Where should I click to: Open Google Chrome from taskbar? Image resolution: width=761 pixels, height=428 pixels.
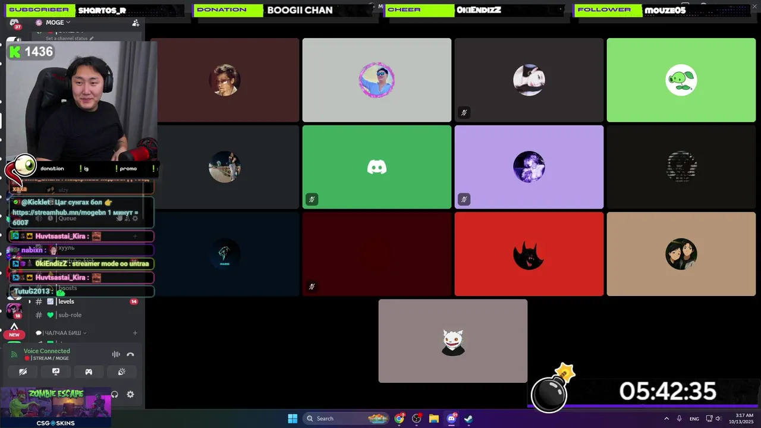(400, 418)
